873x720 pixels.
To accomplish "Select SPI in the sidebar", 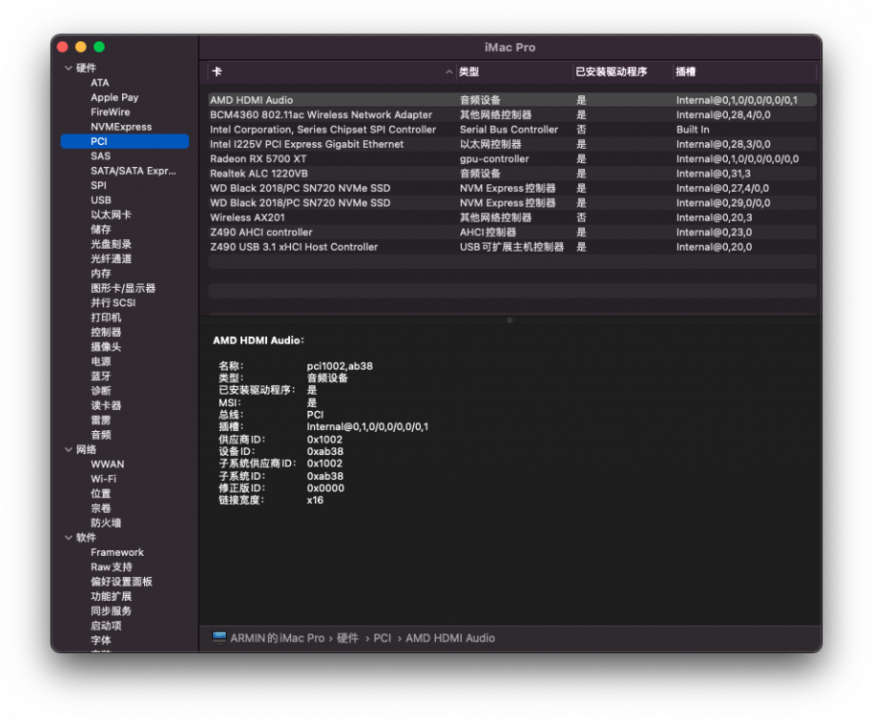I will (x=99, y=185).
